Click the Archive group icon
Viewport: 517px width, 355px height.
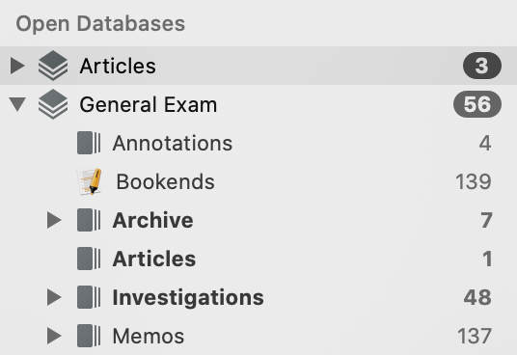89,220
